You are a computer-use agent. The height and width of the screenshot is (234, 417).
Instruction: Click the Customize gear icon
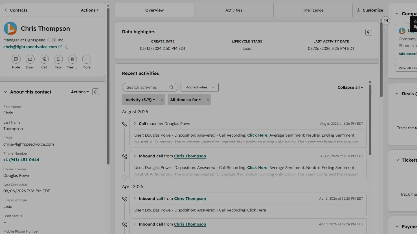tap(358, 10)
